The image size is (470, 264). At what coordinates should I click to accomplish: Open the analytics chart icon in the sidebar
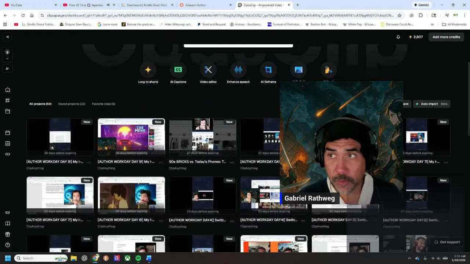point(7,143)
